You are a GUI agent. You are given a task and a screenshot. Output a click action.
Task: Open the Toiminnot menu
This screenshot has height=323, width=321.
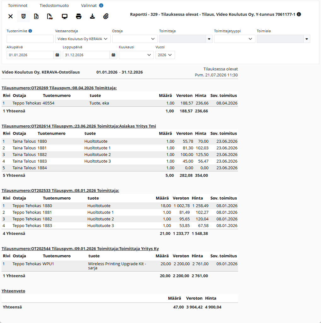coord(18,6)
